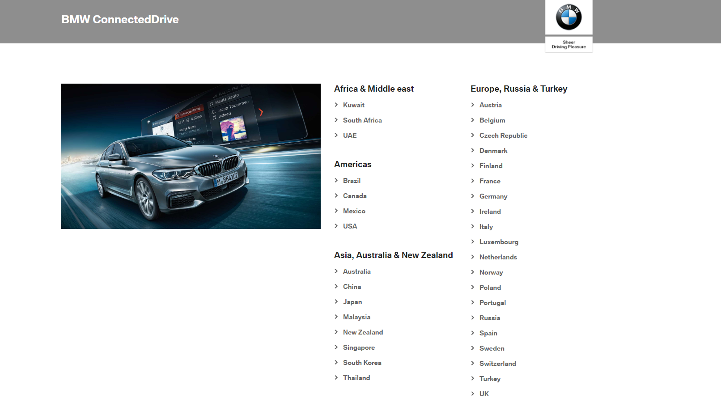
Task: Click the chevron arrow beside Switzerland
Action: tap(473, 363)
